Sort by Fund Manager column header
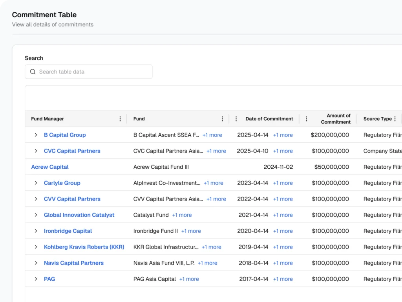 click(48, 119)
